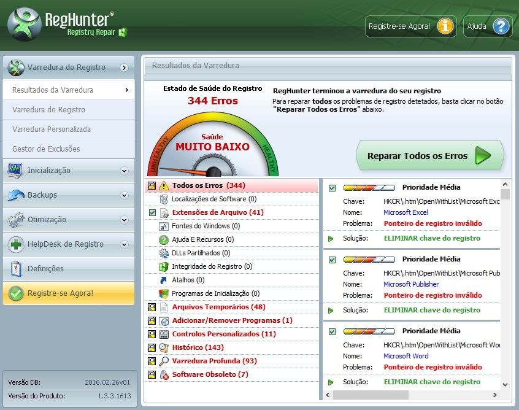The image size is (519, 410).
Task: Click the Controlos Personalizados icon
Action: coord(164,335)
